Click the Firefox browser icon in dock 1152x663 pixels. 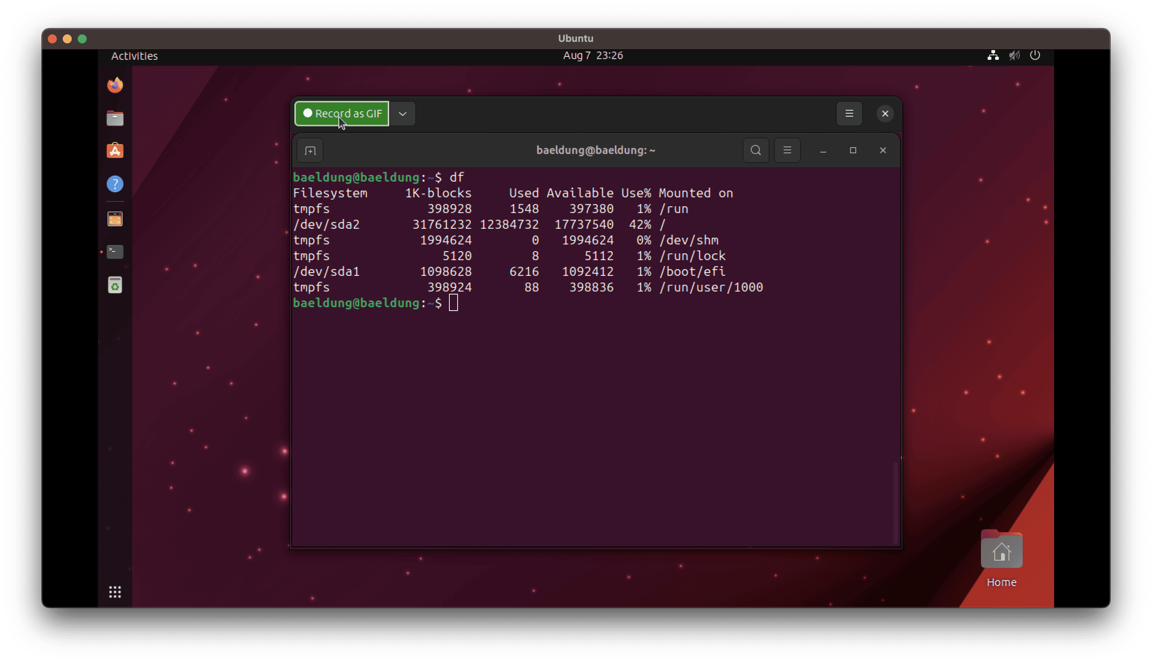click(x=115, y=85)
